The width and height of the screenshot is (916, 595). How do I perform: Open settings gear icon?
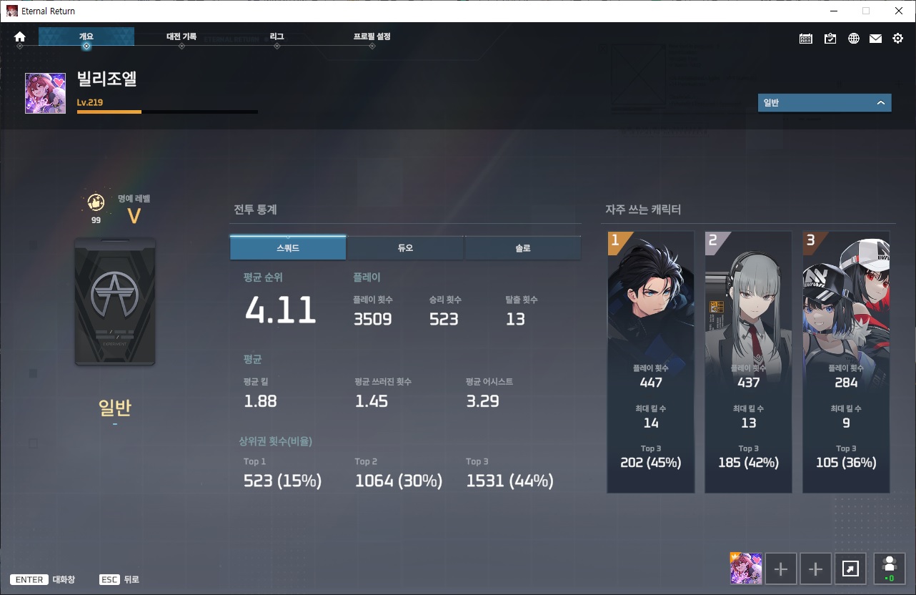click(x=898, y=39)
